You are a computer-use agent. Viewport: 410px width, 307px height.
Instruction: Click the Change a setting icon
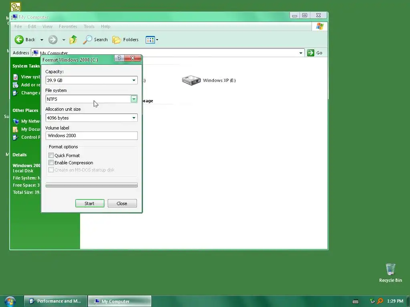16,93
